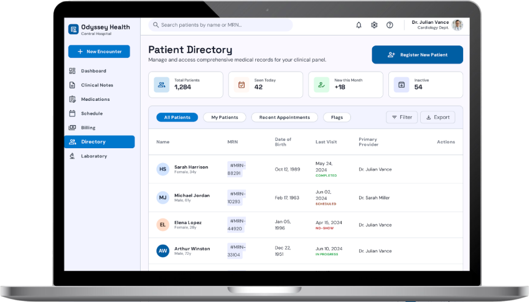Image resolution: width=529 pixels, height=302 pixels.
Task: Click the #MRN-44920 tag
Action: 236,225
